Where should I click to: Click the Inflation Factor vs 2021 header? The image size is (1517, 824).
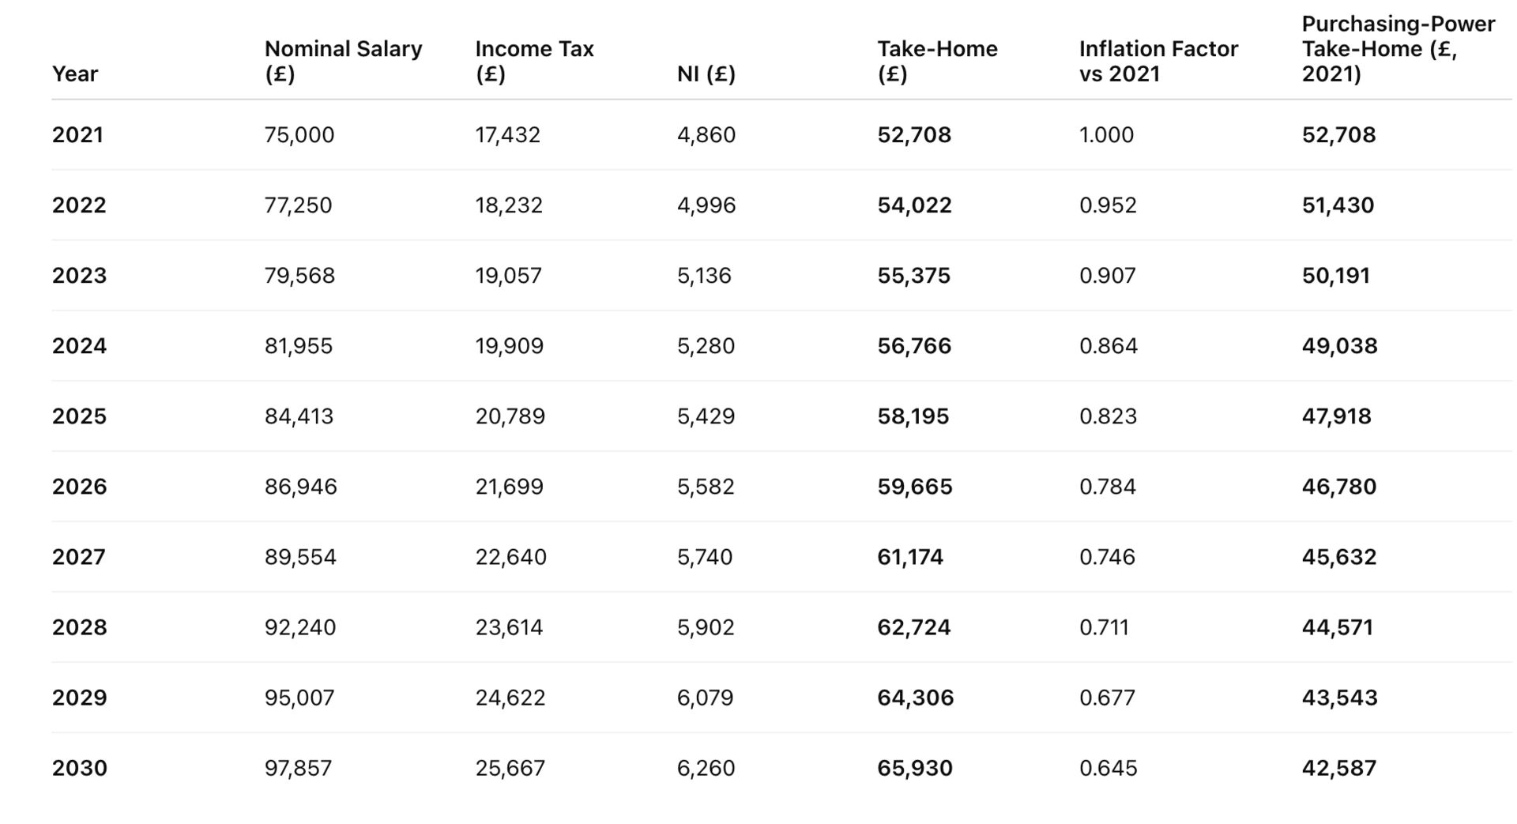1158,61
